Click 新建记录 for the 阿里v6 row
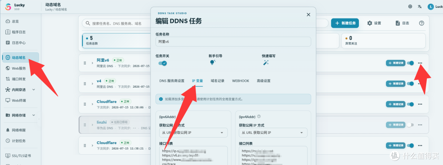This screenshot has height=165, width=443. 395,63
